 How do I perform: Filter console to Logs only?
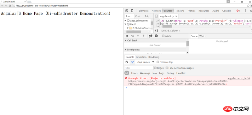[162, 73]
